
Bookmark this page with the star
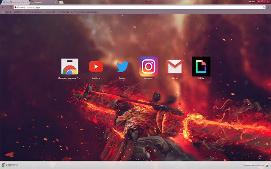click(263, 8)
